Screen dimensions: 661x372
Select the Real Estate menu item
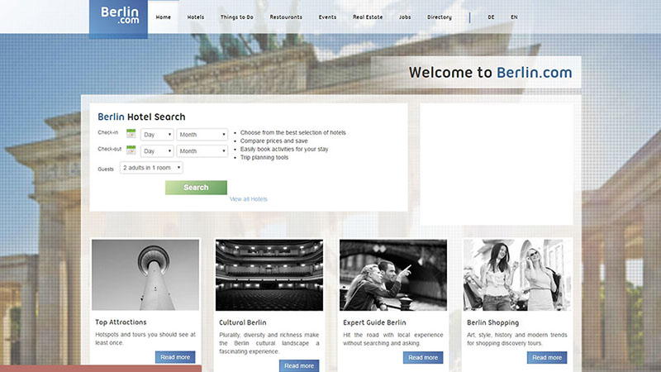(x=368, y=17)
